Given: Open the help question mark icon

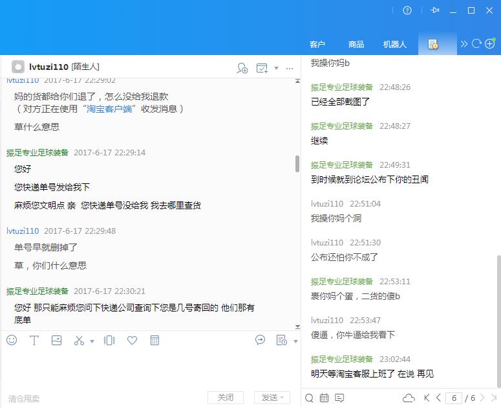Looking at the screenshot, I should 407,10.
